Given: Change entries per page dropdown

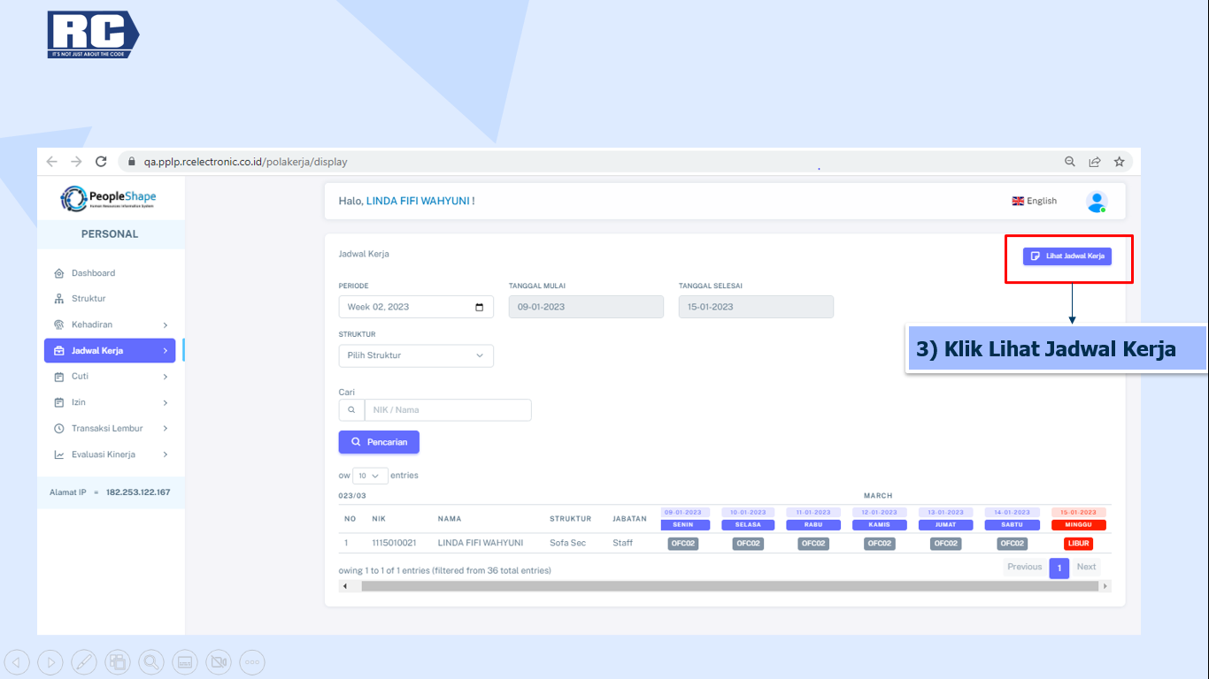Looking at the screenshot, I should (370, 476).
